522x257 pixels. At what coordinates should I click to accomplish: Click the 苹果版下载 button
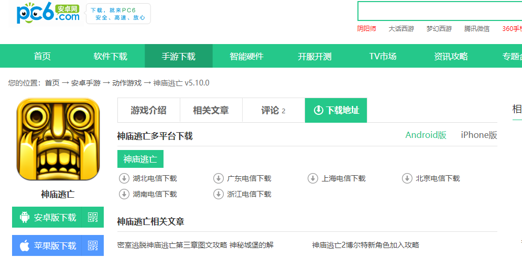[58, 245]
